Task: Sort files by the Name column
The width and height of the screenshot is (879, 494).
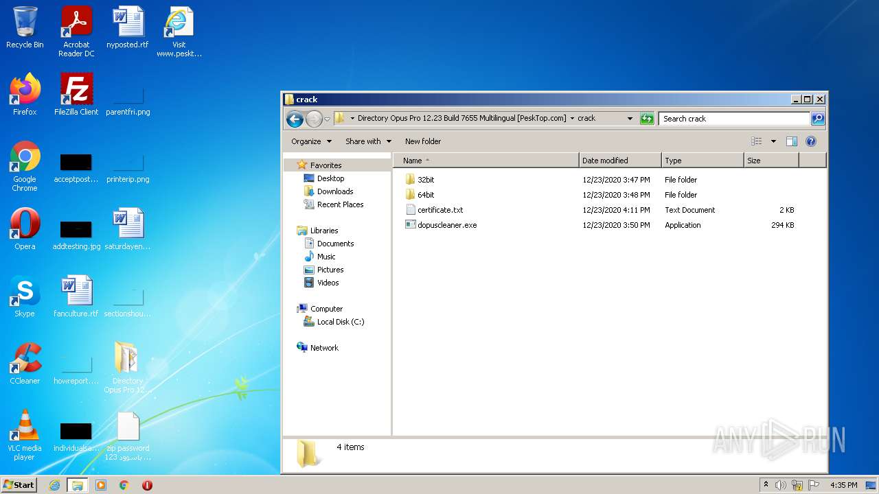Action: pos(486,161)
